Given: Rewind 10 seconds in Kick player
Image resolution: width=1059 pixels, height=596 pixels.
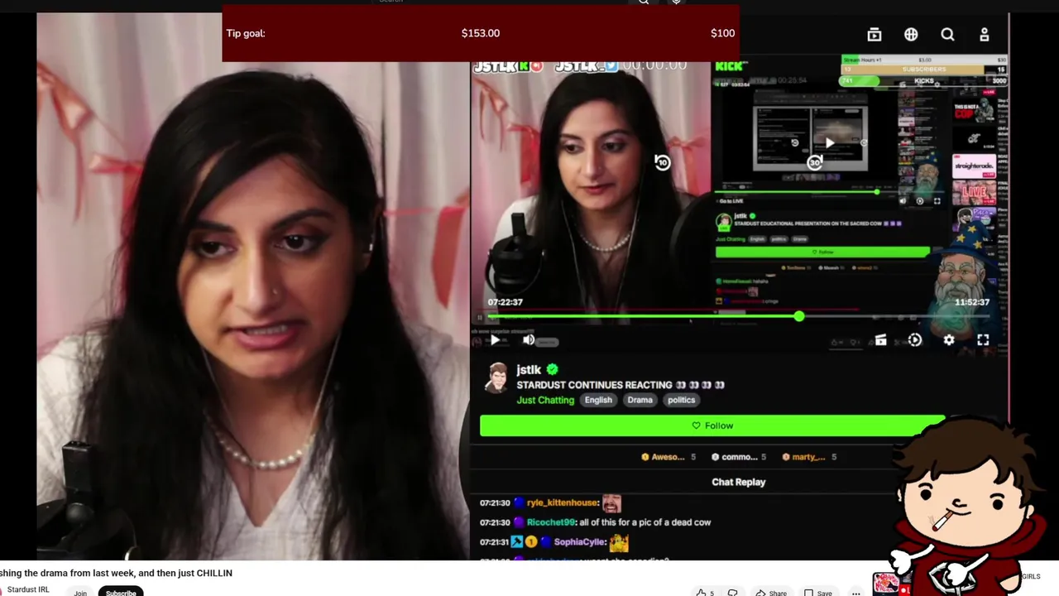Looking at the screenshot, I should pyautogui.click(x=662, y=162).
